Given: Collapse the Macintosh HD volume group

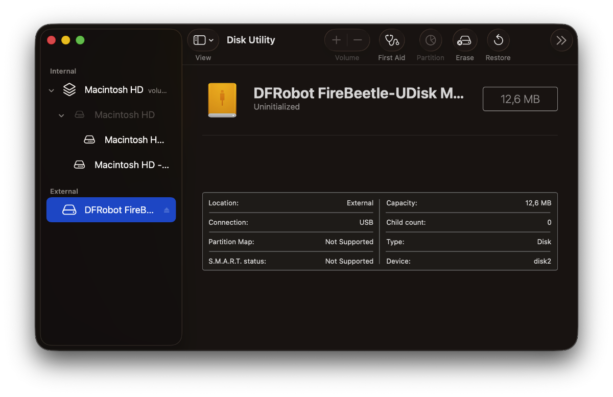Looking at the screenshot, I should [x=51, y=90].
